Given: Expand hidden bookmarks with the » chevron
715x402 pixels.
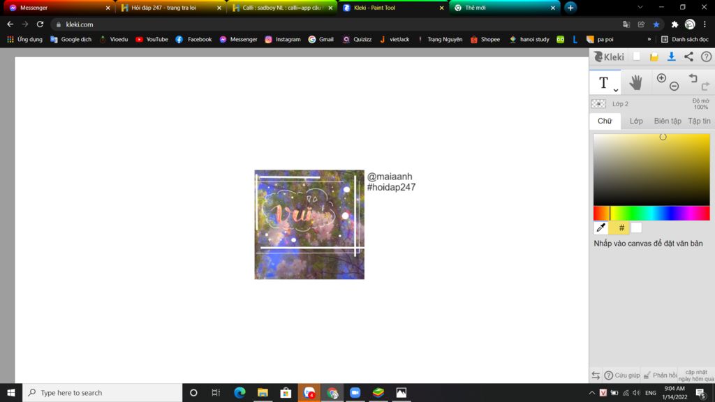Looking at the screenshot, I should pos(649,39).
